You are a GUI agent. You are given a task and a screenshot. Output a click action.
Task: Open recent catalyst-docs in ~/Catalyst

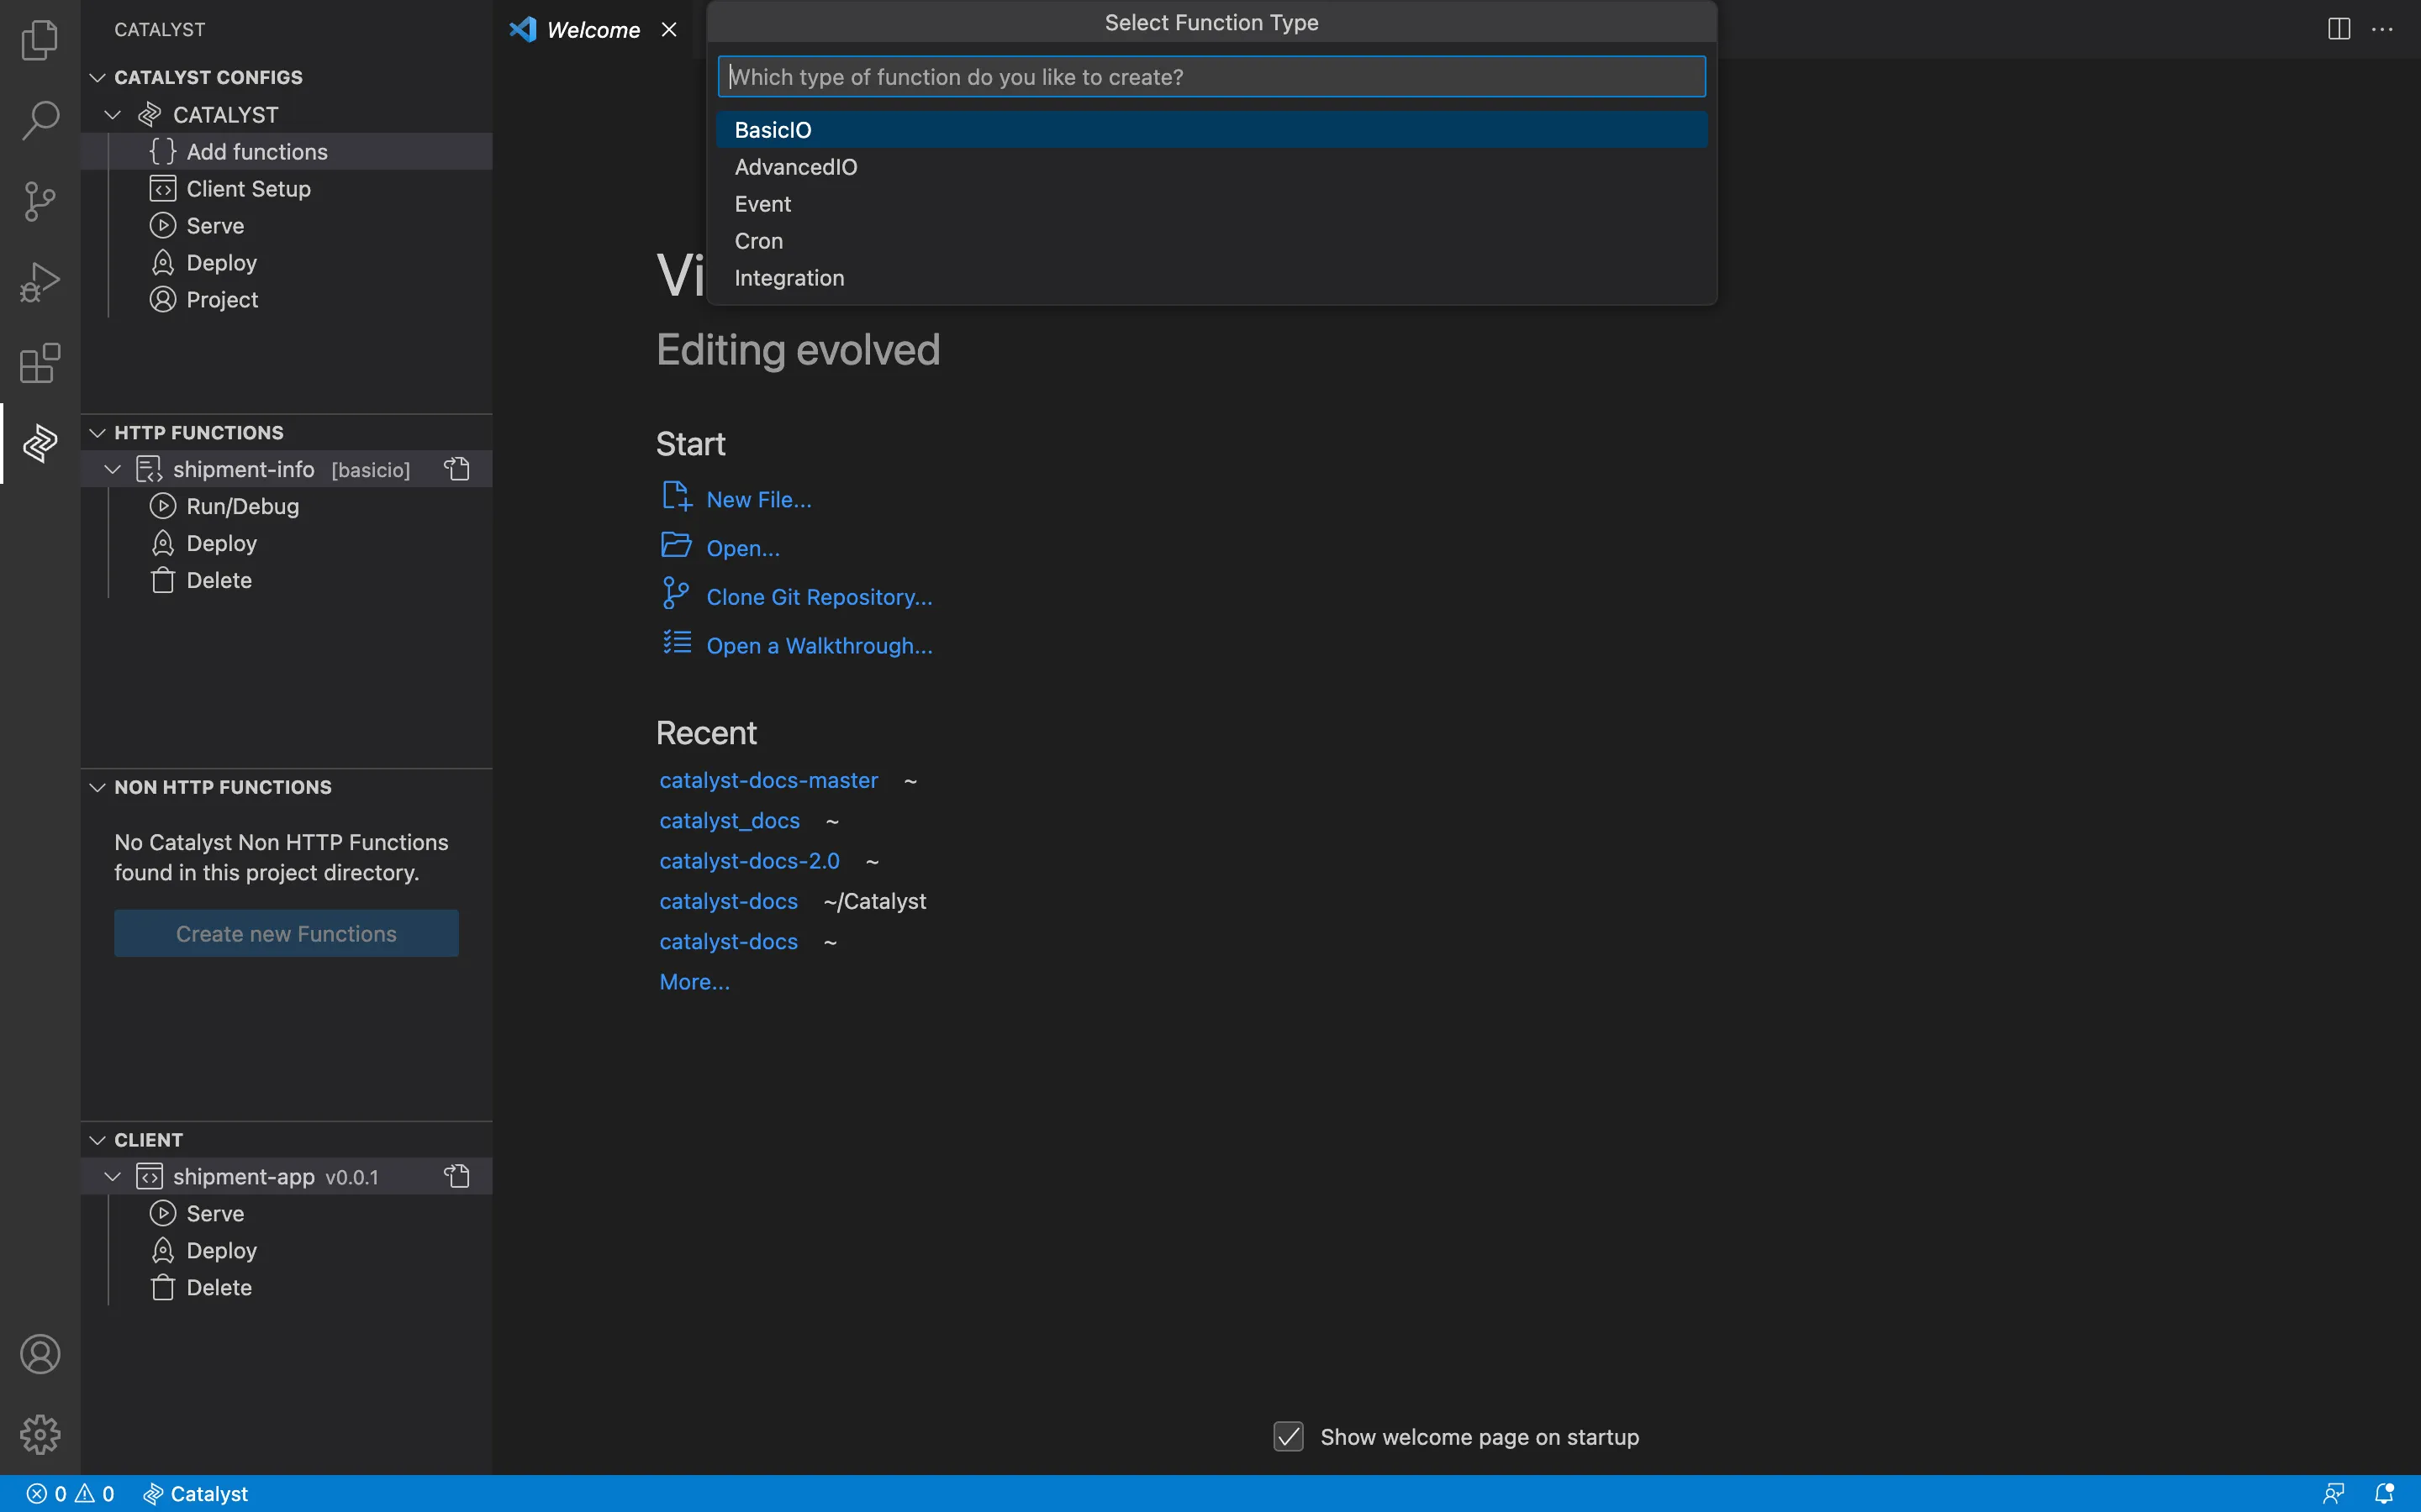[x=728, y=901]
